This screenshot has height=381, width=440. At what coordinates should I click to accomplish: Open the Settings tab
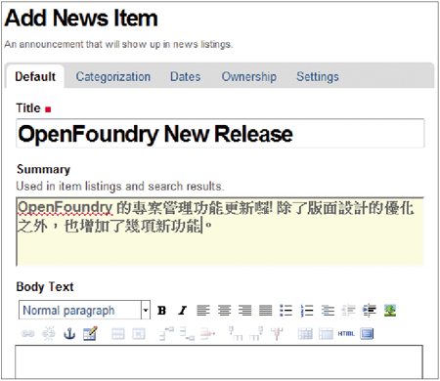pyautogui.click(x=318, y=76)
